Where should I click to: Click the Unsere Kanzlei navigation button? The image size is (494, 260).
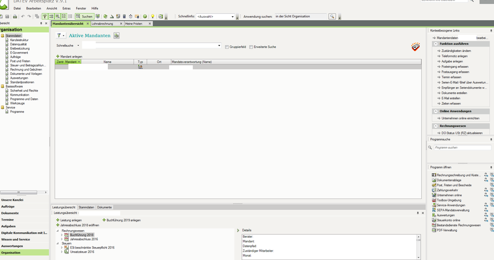[24, 200]
